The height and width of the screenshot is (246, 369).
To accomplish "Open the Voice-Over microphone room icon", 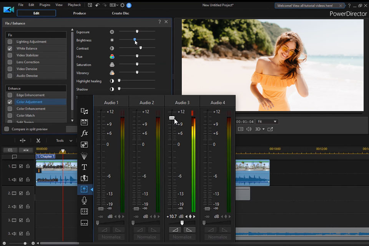I will [x=84, y=200].
